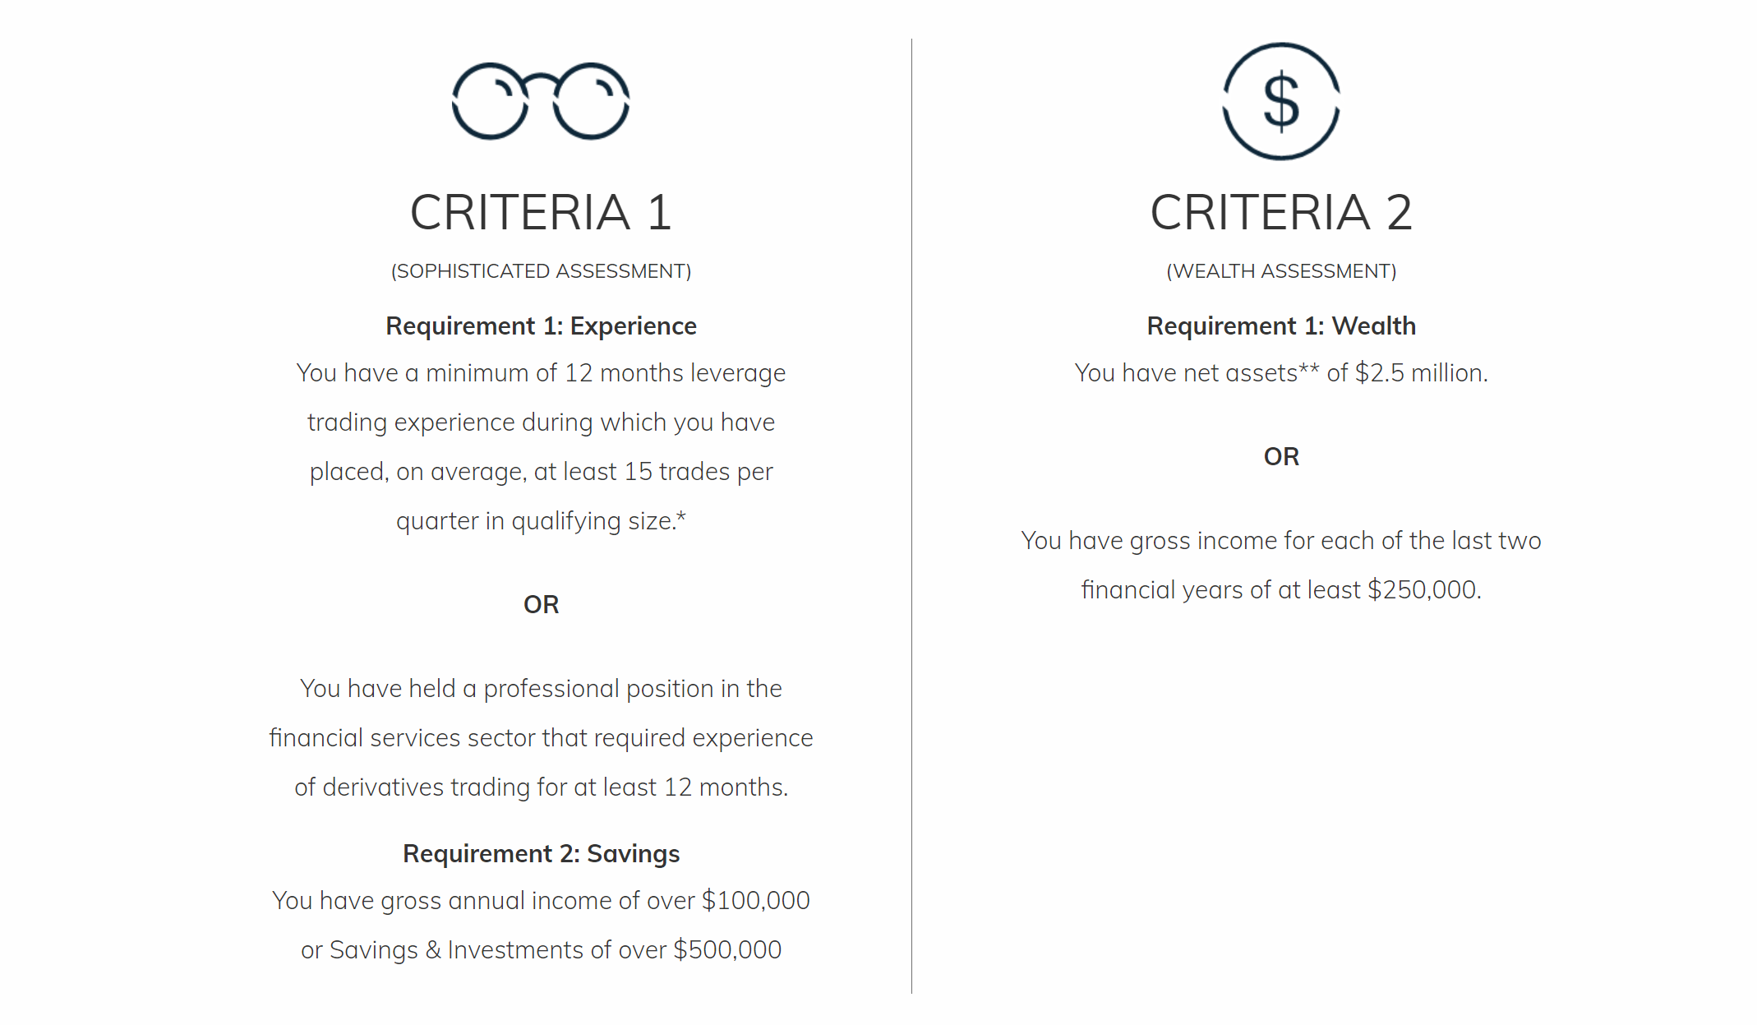Click the (SOPHISTICATED ASSESSMENT) subtitle
The width and height of the screenshot is (1757, 1025).
(x=541, y=271)
